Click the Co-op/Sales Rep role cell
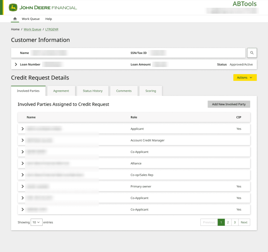Viewport: 268px width, 252px height. [x=142, y=175]
